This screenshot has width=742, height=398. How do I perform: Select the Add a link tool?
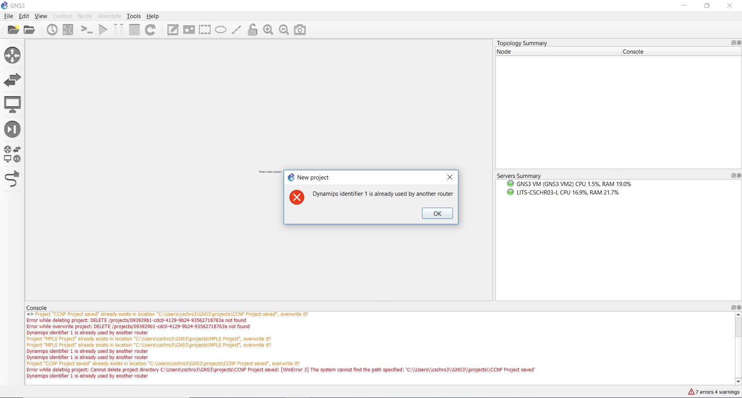[12, 179]
